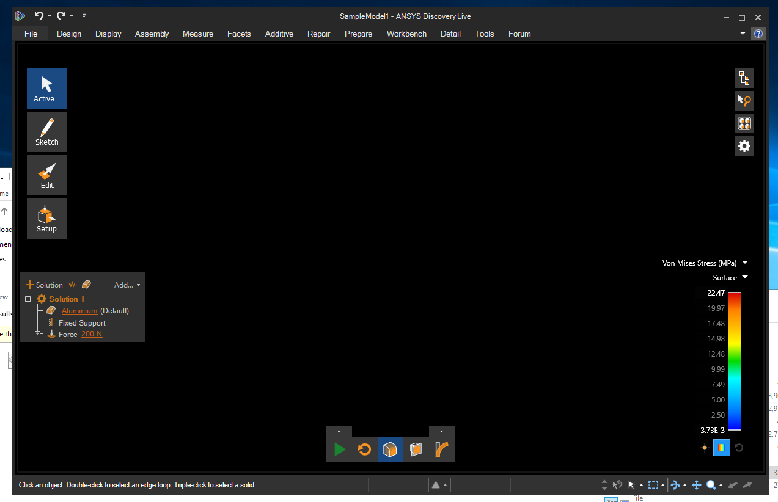Open Von Mises Stress result dropdown
This screenshot has width=778, height=502.
[705, 263]
